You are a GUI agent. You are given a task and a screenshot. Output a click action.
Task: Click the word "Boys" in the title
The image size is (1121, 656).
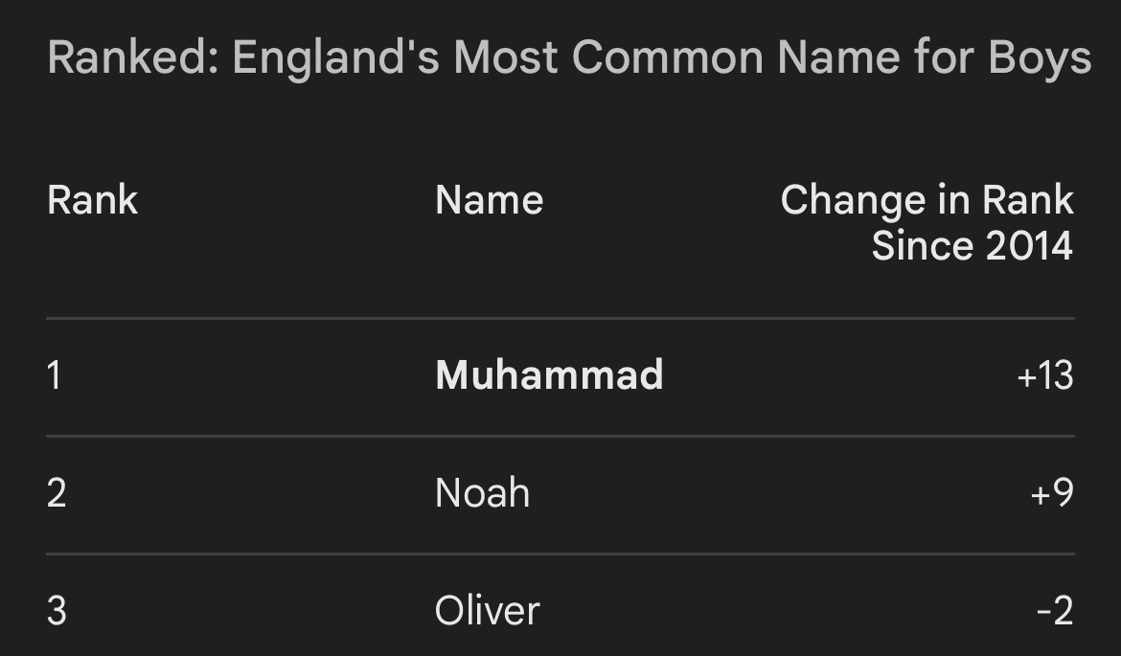1040,57
